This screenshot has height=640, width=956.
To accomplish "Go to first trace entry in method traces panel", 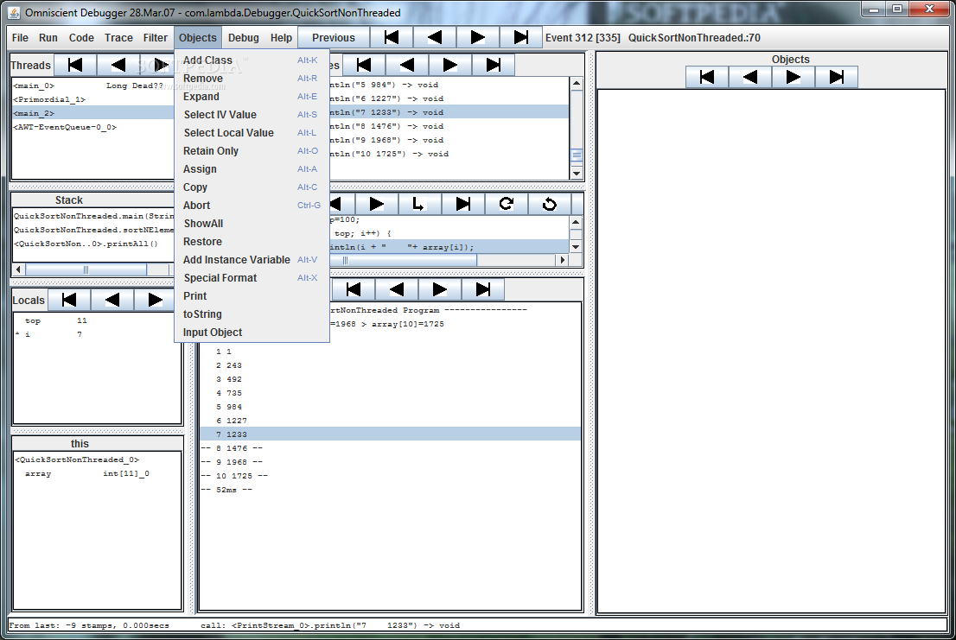I will pyautogui.click(x=364, y=65).
